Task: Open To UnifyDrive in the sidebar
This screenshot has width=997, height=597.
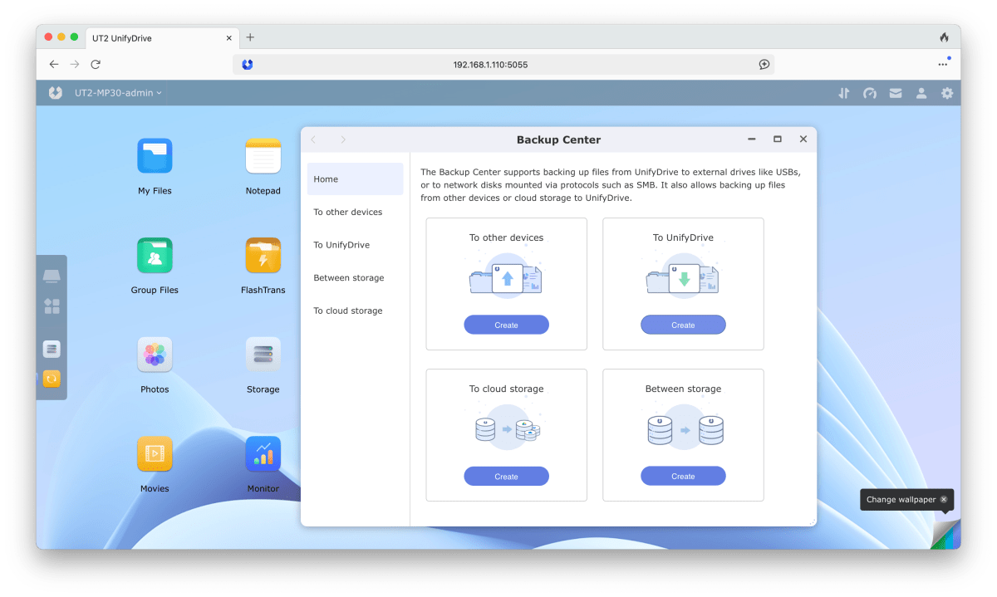Action: (x=355, y=245)
